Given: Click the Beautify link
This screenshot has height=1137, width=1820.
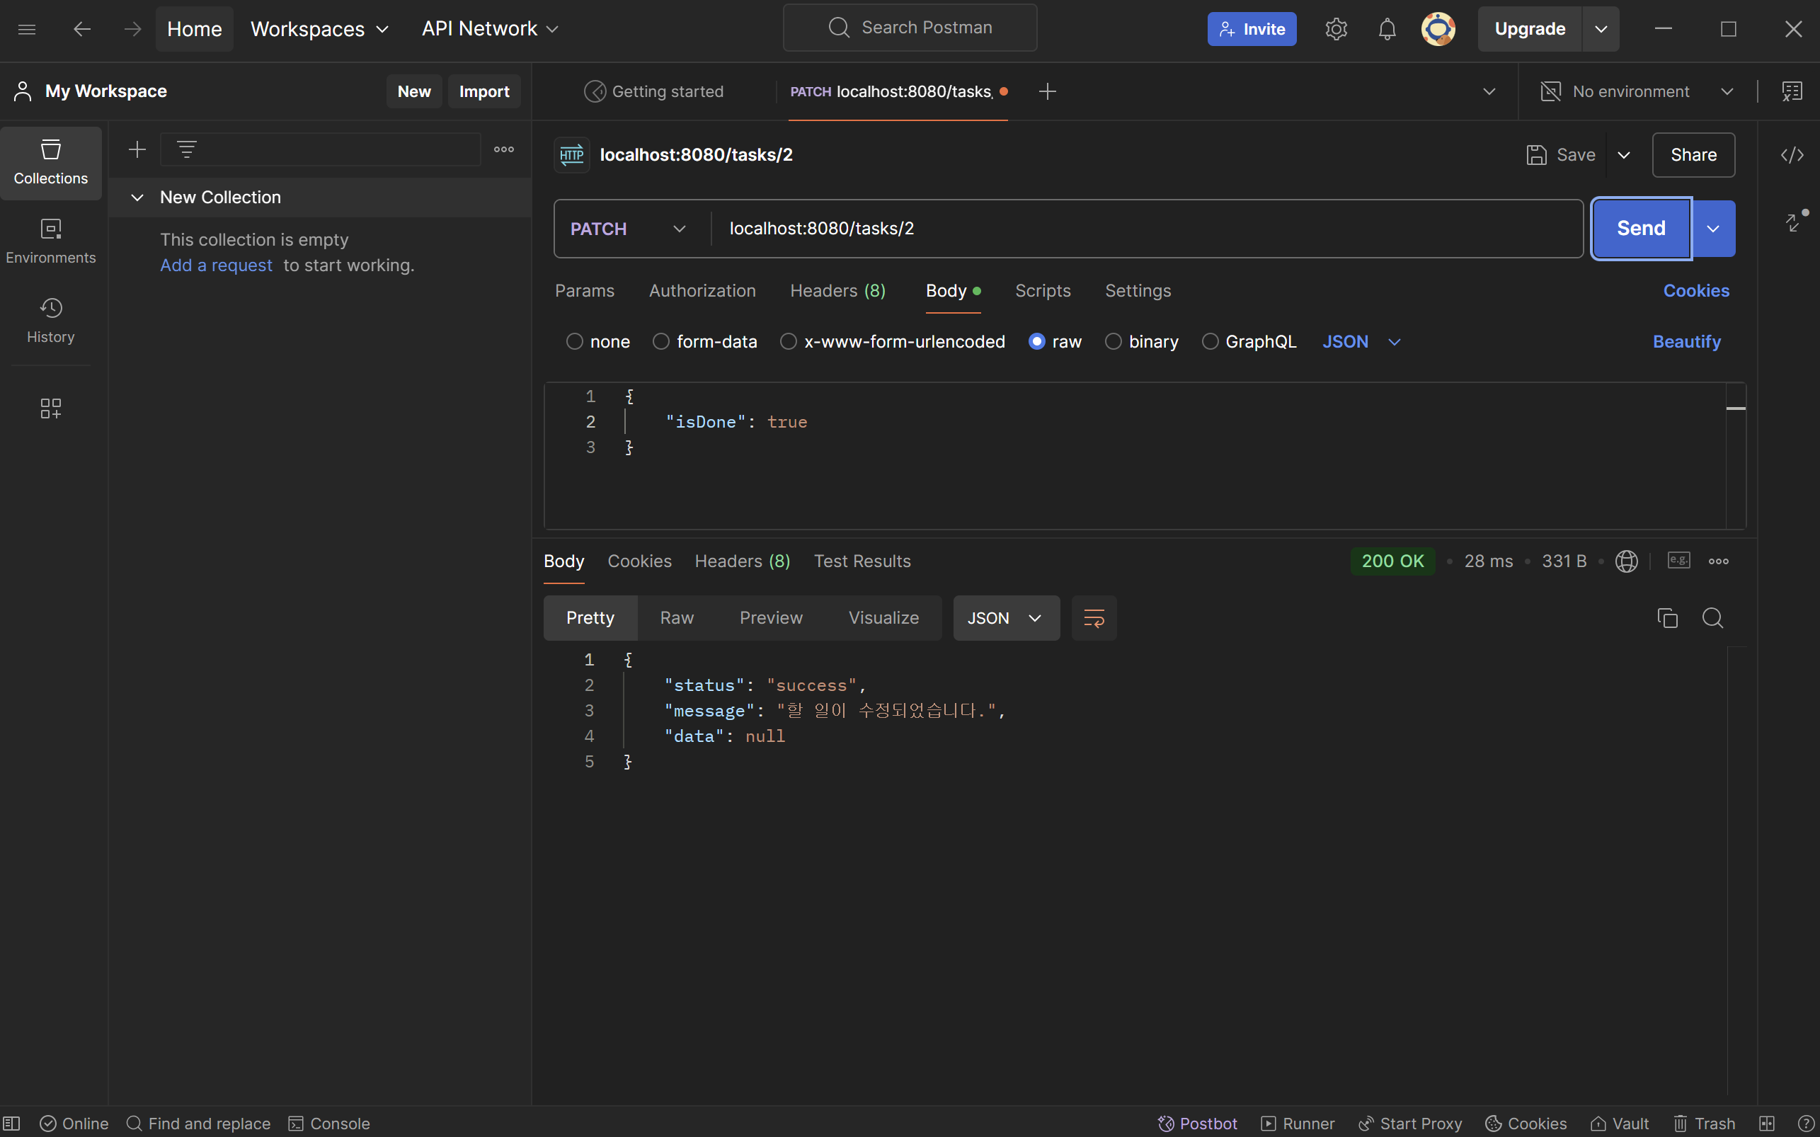Looking at the screenshot, I should click(1686, 342).
